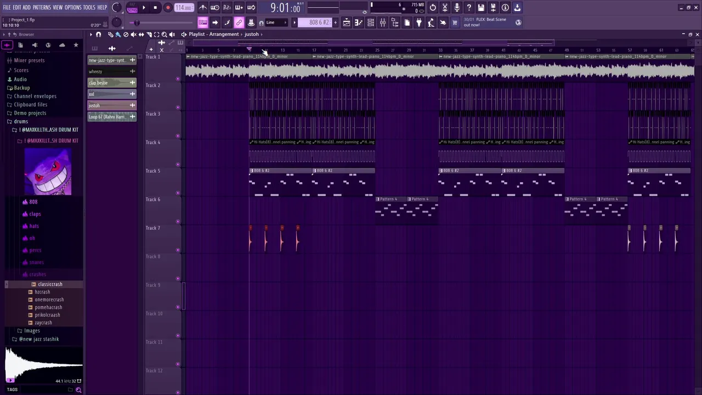Open the Plugin picker plug icon
Screen dimensions: 702x395
pos(419,22)
